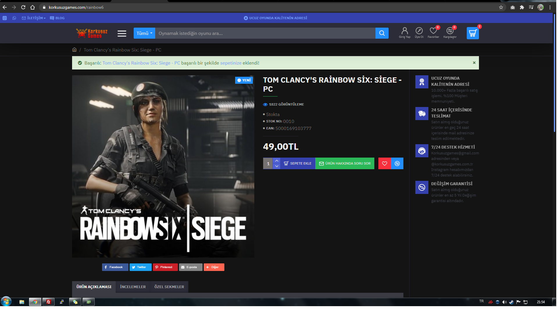558x314 pixels.
Task: Open the BLOG link
Action: pos(57,18)
